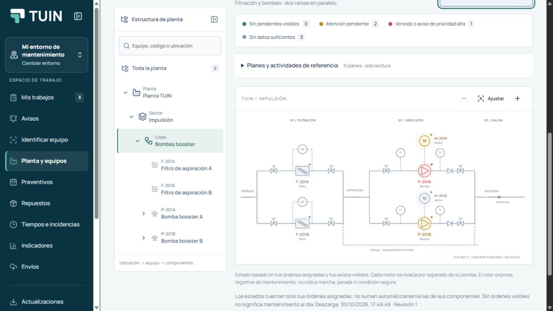Click the Ajustar fit-view button
This screenshot has height=311, width=553.
[x=490, y=99]
